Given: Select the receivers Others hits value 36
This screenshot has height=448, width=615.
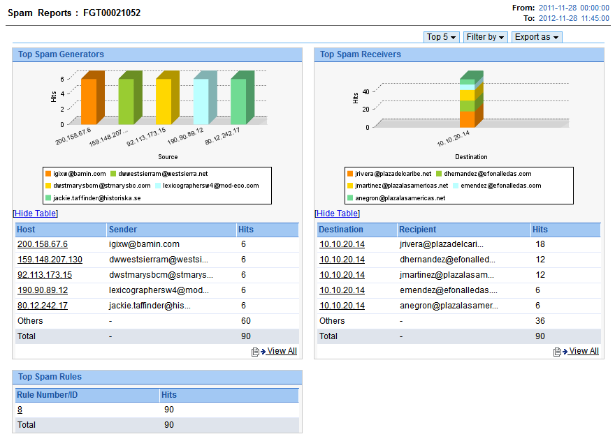Looking at the screenshot, I should (x=540, y=321).
